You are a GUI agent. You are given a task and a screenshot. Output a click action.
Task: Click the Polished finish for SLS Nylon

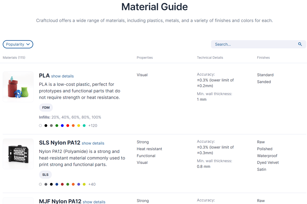point(265,149)
